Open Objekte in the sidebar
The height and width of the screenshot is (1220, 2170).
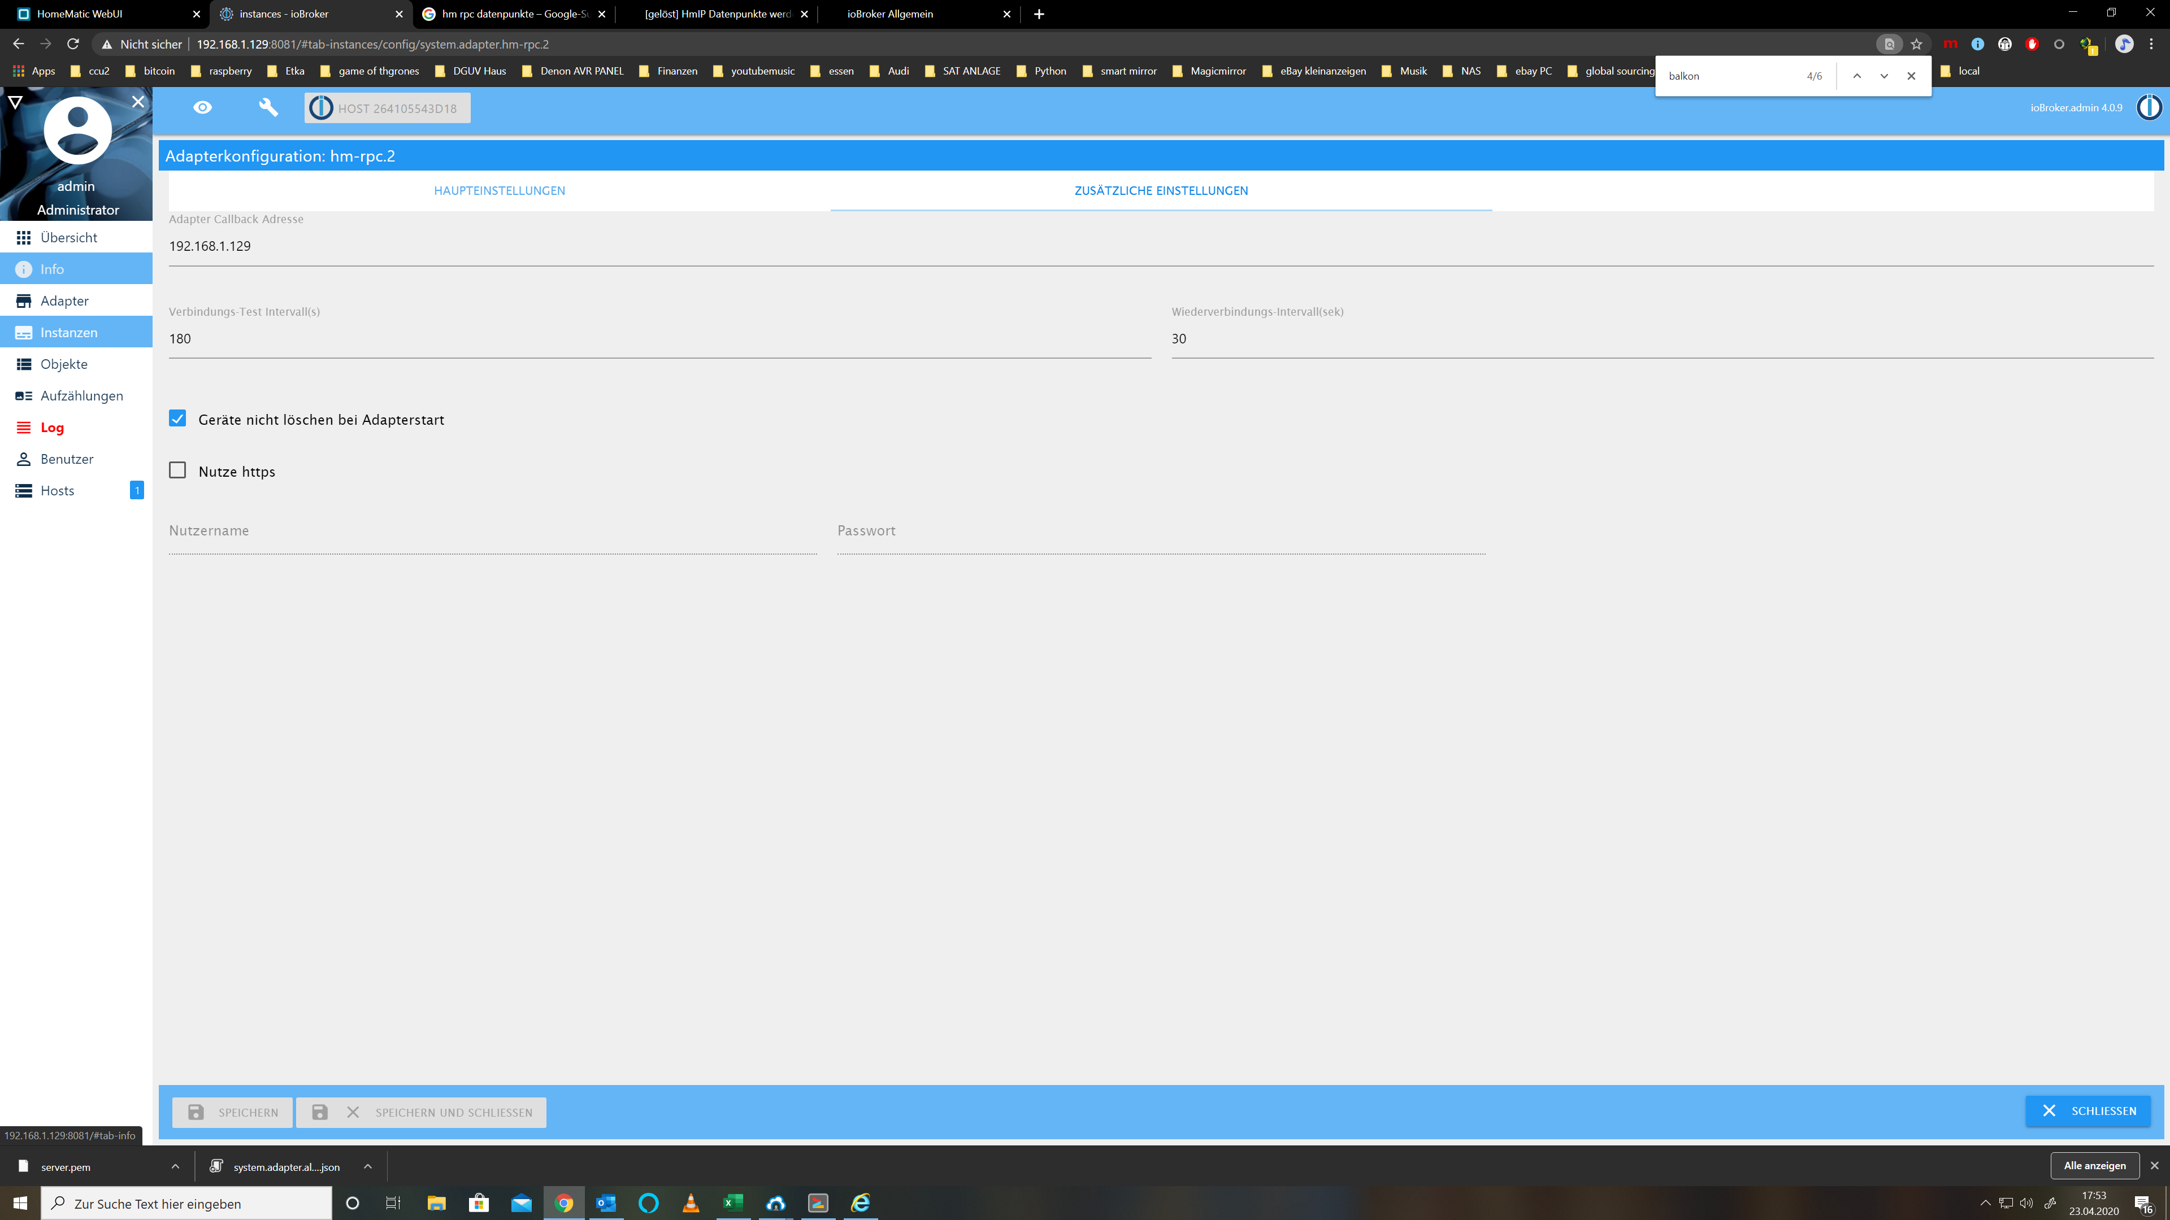[64, 364]
